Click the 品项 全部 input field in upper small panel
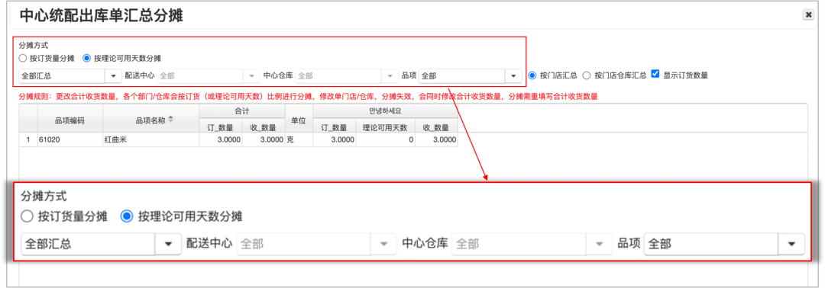Screen dimensions: 825x288 [x=462, y=76]
